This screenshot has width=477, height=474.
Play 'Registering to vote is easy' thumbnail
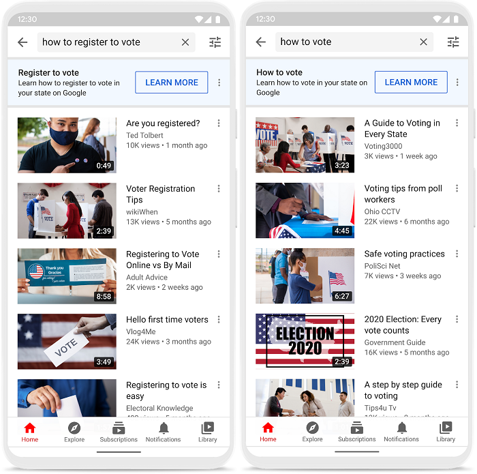(67, 398)
